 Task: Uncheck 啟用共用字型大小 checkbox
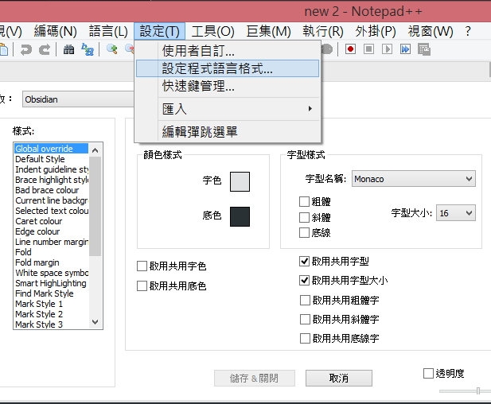pyautogui.click(x=304, y=280)
